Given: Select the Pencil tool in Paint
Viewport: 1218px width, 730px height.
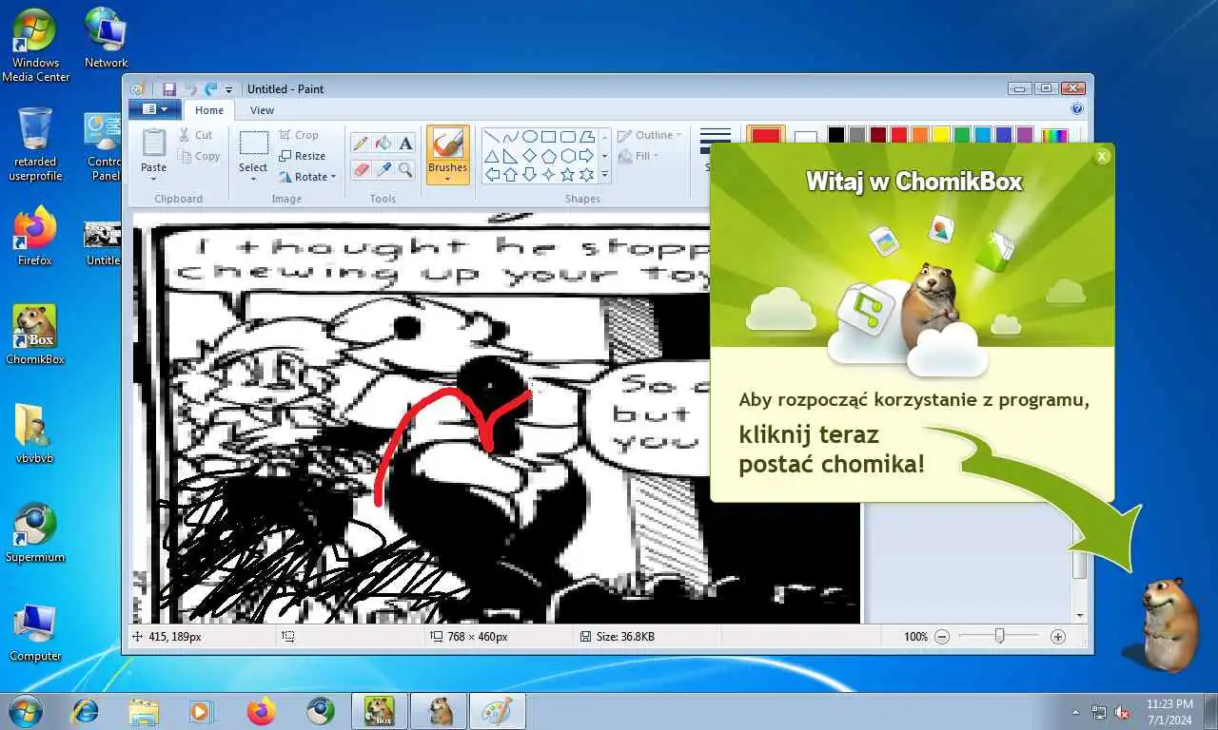Looking at the screenshot, I should [x=360, y=144].
